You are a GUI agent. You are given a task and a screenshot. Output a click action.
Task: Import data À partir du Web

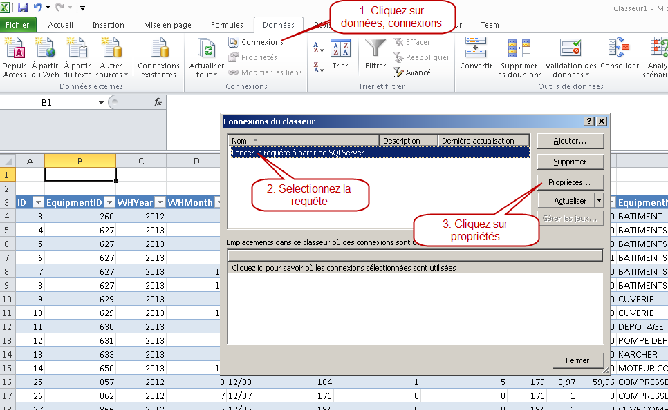click(45, 58)
